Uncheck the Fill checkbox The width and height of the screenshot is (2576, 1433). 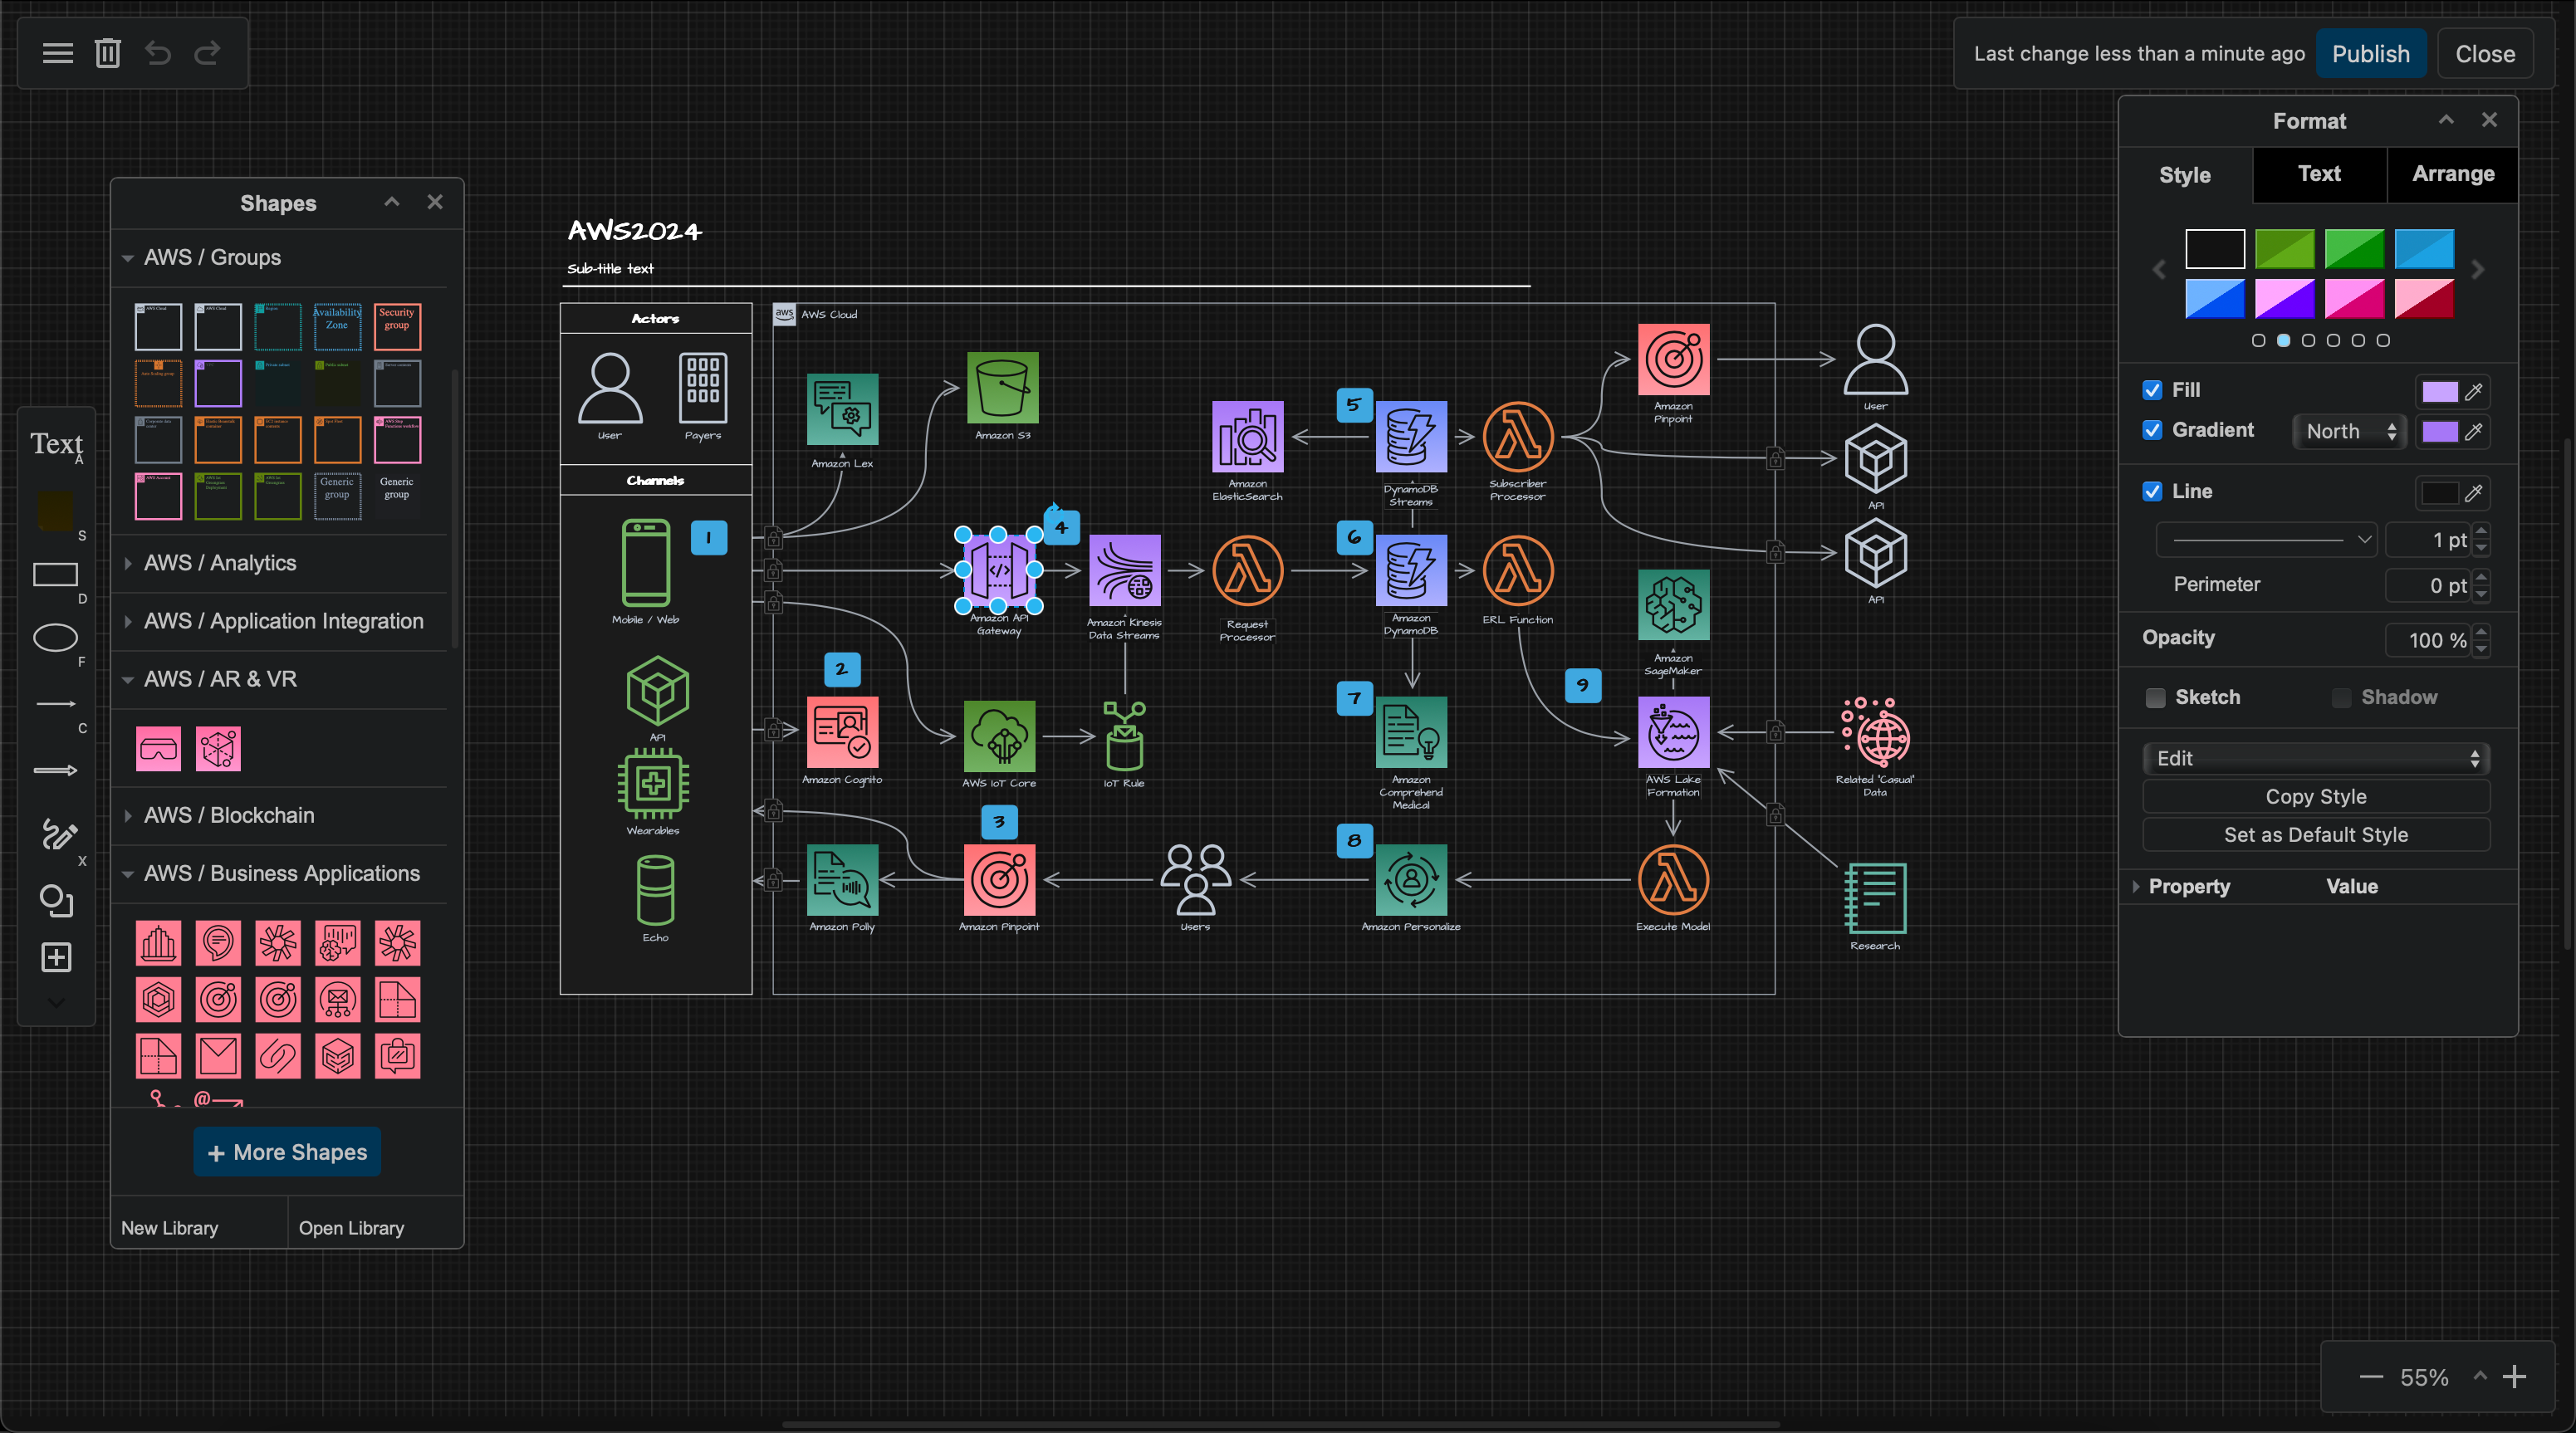pos(2155,390)
